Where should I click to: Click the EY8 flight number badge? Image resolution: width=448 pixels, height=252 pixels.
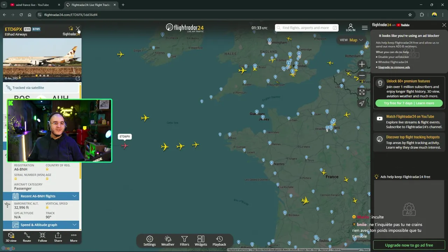click(x=27, y=29)
